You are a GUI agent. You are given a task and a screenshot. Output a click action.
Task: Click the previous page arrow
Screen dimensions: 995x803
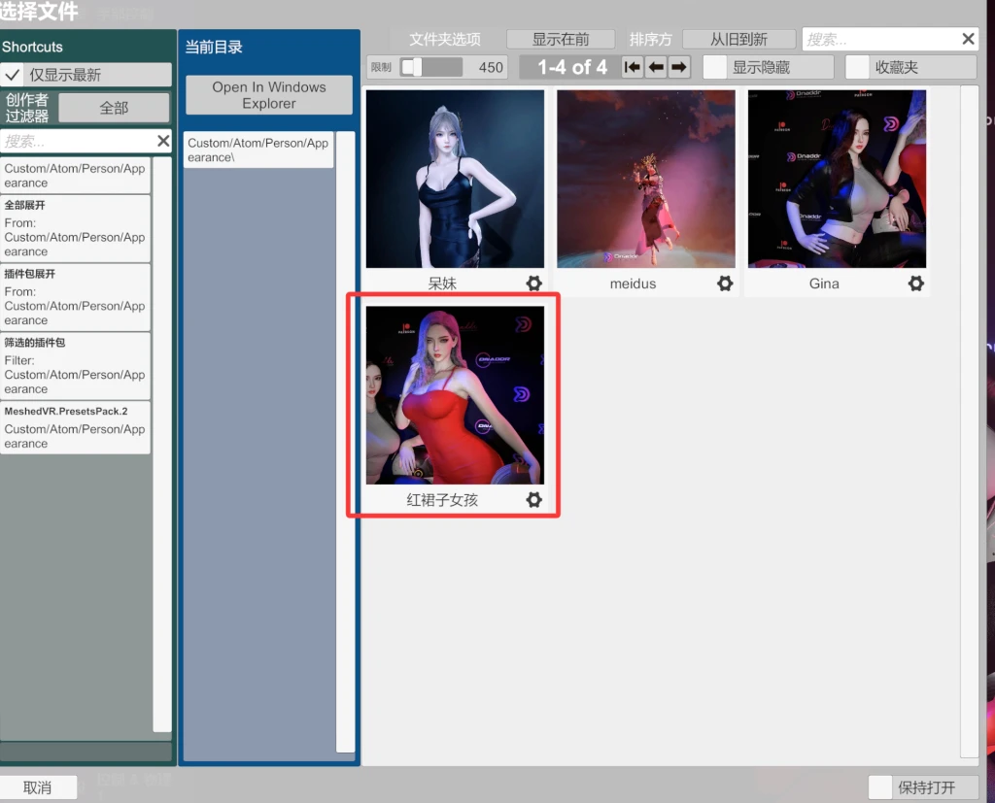tap(656, 67)
